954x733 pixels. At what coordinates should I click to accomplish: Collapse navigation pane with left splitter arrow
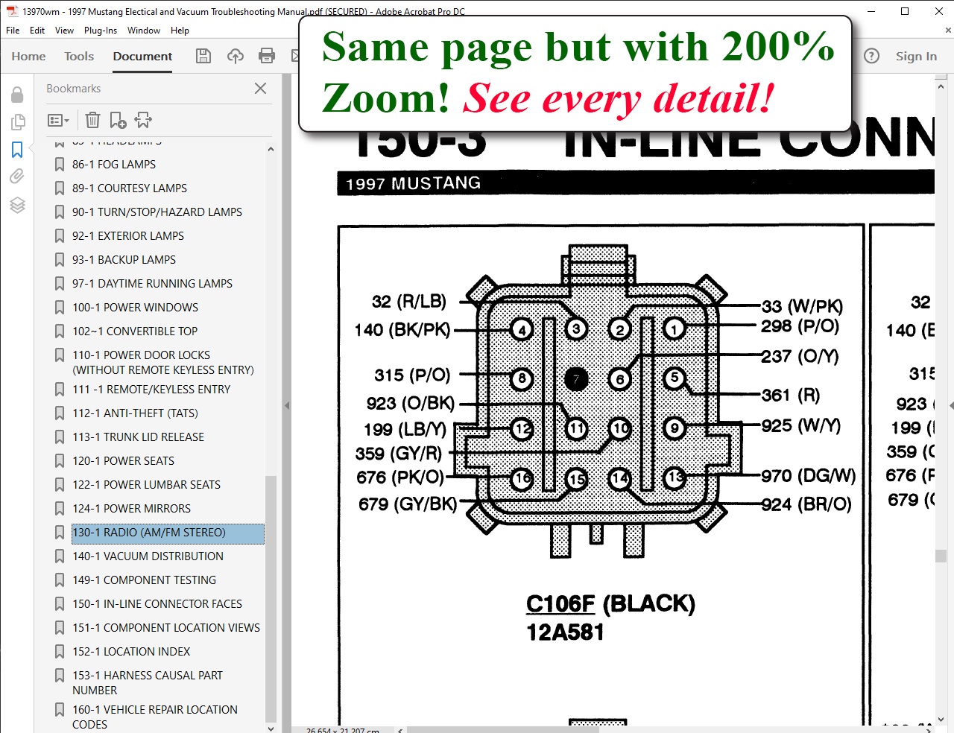coord(287,406)
